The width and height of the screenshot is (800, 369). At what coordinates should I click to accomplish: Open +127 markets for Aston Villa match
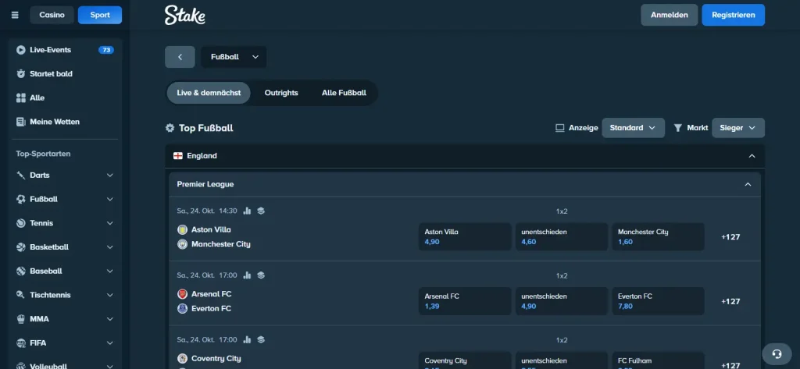pyautogui.click(x=730, y=237)
